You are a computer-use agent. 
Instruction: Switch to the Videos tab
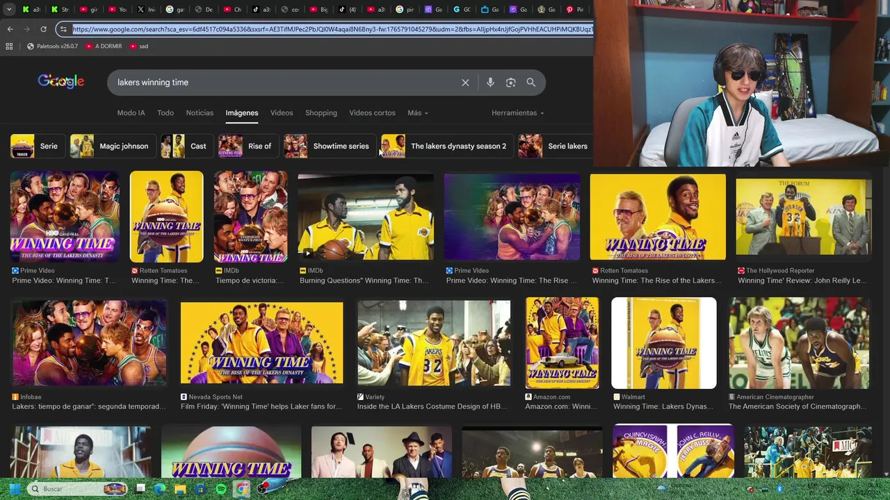(282, 112)
